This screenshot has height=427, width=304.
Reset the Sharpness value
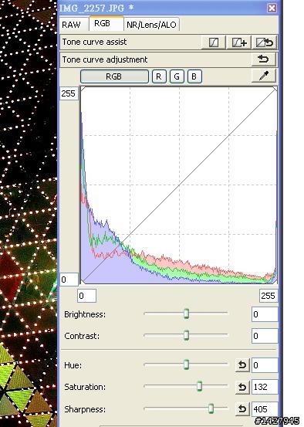(x=242, y=408)
